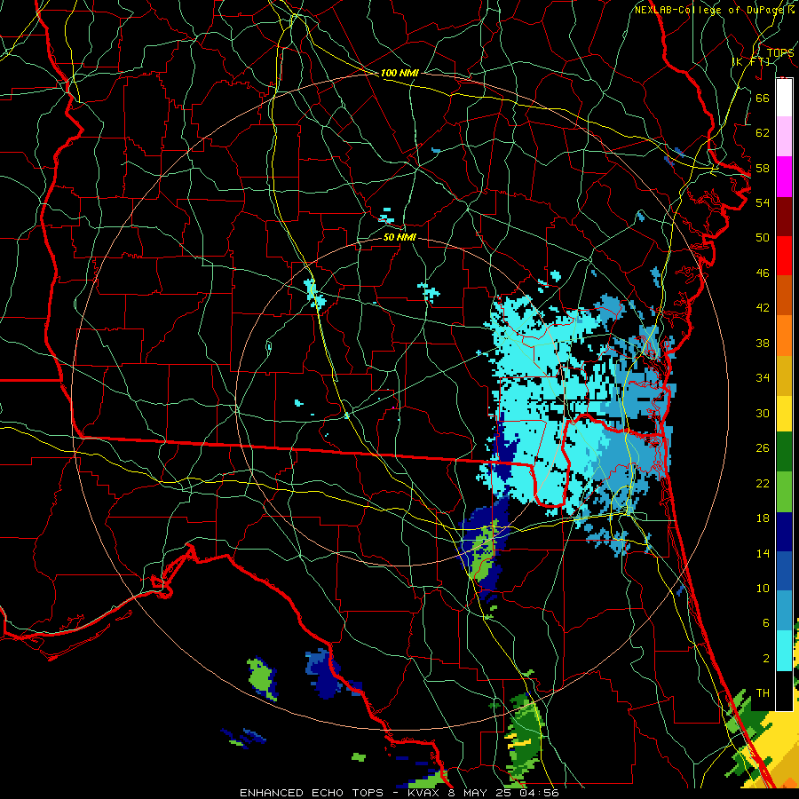Click the dark green legend swatch
799x799 pixels.
(784, 452)
